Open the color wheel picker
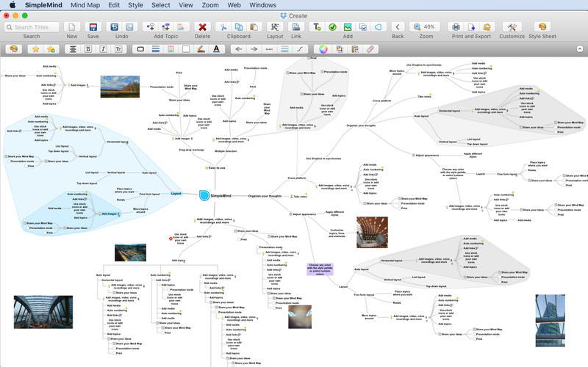588x367 pixels. coord(322,49)
